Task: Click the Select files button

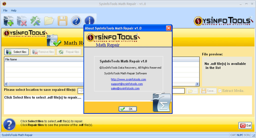Action: point(16,52)
